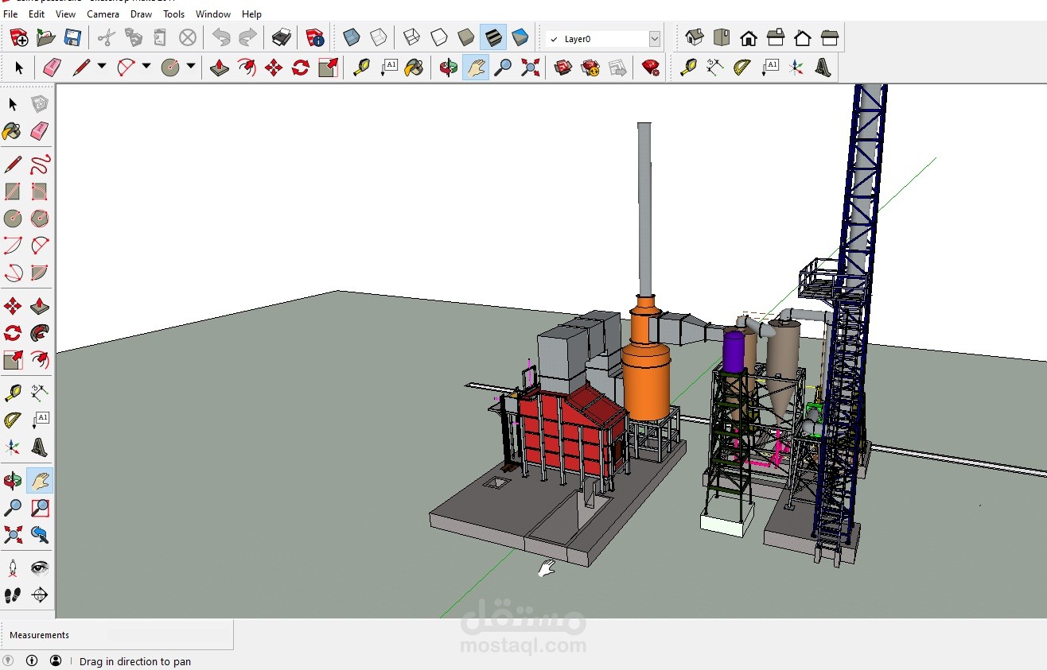The width and height of the screenshot is (1047, 670).
Task: Open the Draw menu
Action: [142, 14]
